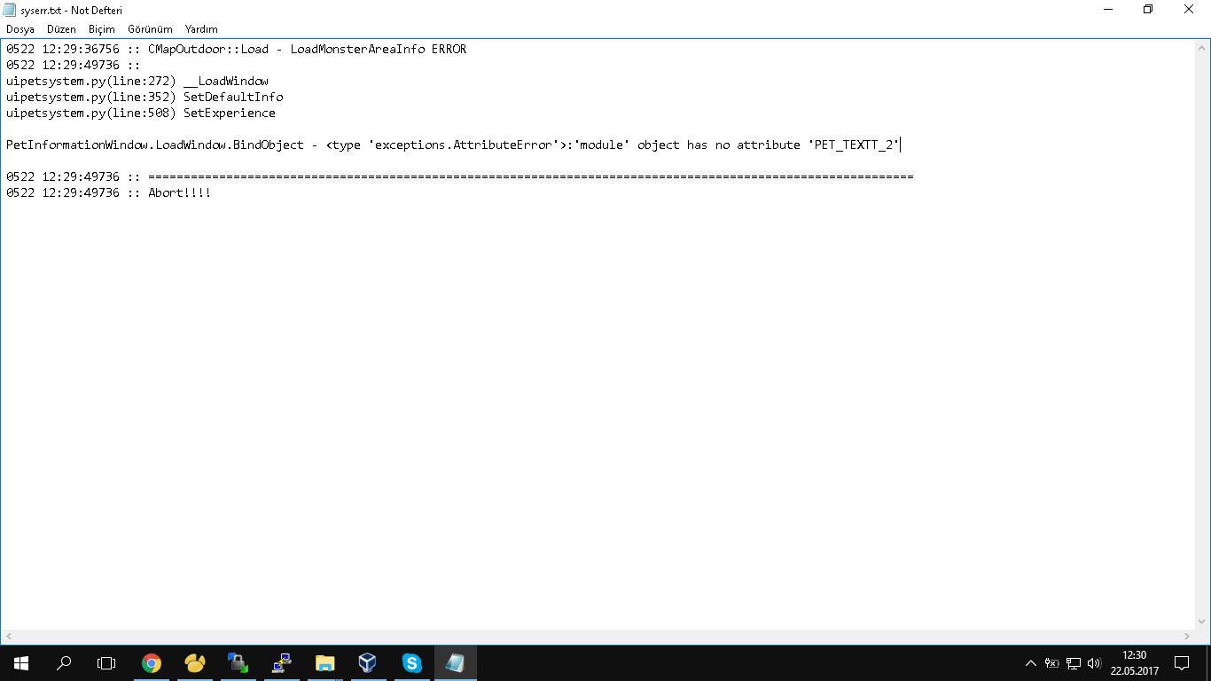Launch Google Chrome from the taskbar

click(152, 662)
